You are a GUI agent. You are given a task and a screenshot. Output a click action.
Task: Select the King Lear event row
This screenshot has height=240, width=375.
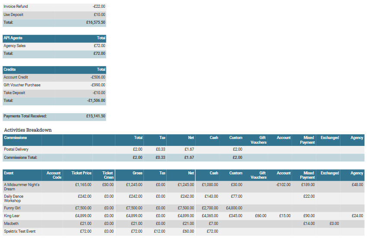[184, 216]
